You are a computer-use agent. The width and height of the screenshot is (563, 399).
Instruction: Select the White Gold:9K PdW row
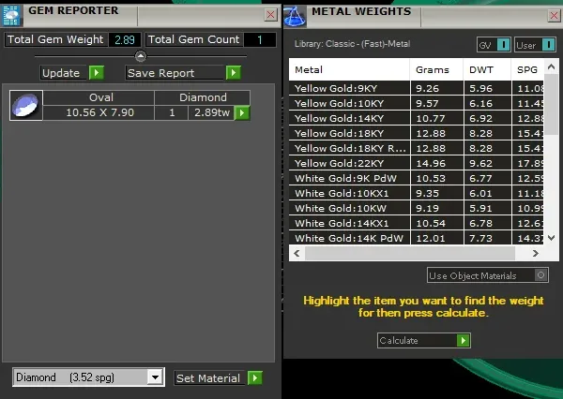point(416,178)
